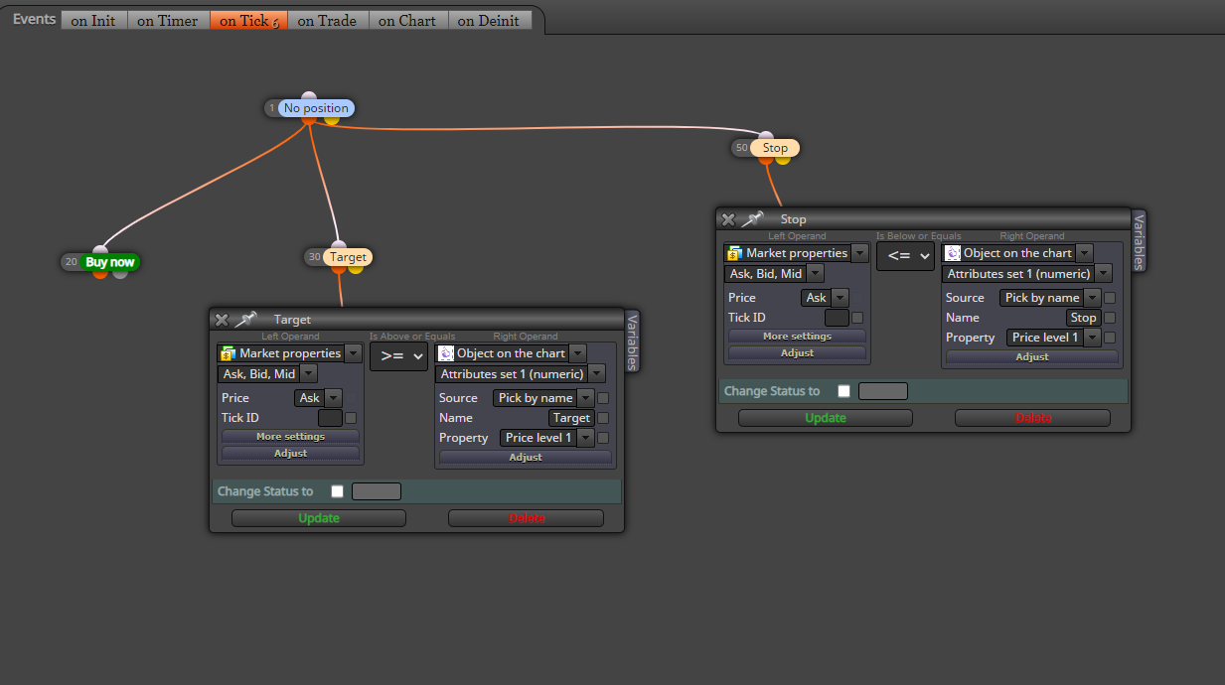The width and height of the screenshot is (1225, 685).
Task: Click More settings in Stop panel
Action: 797,337
